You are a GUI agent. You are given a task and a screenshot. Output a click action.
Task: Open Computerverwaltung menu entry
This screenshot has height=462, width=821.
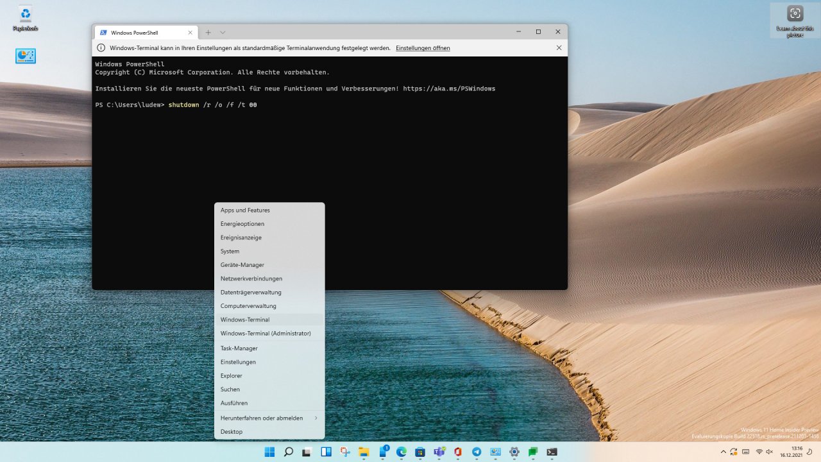269,306
